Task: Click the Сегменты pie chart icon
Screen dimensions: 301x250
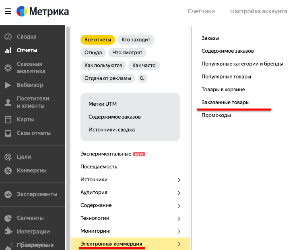Action: [8, 218]
